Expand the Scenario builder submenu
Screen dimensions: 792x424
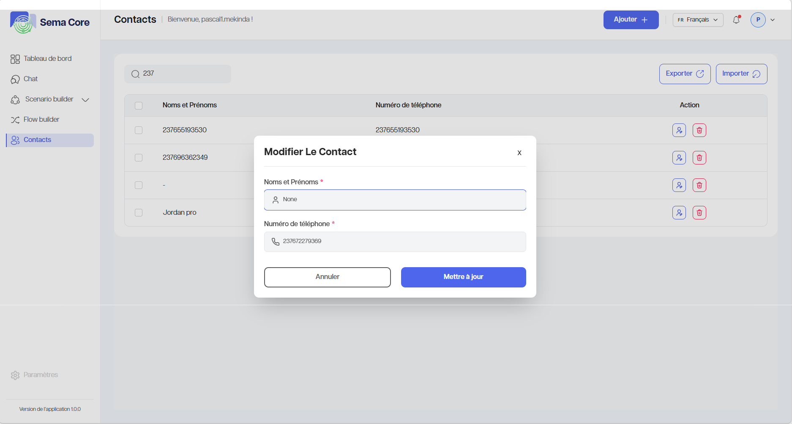85,100
